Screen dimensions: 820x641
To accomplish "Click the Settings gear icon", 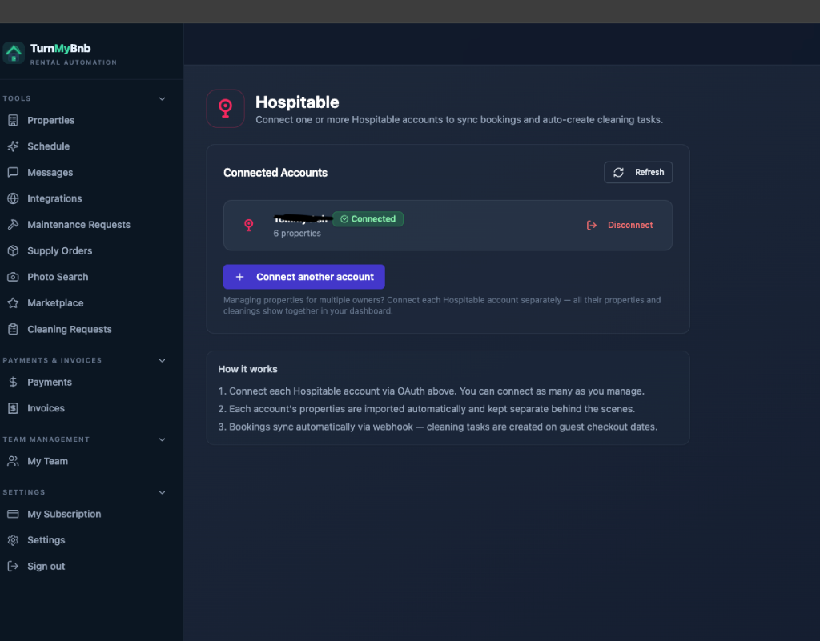I will point(13,540).
